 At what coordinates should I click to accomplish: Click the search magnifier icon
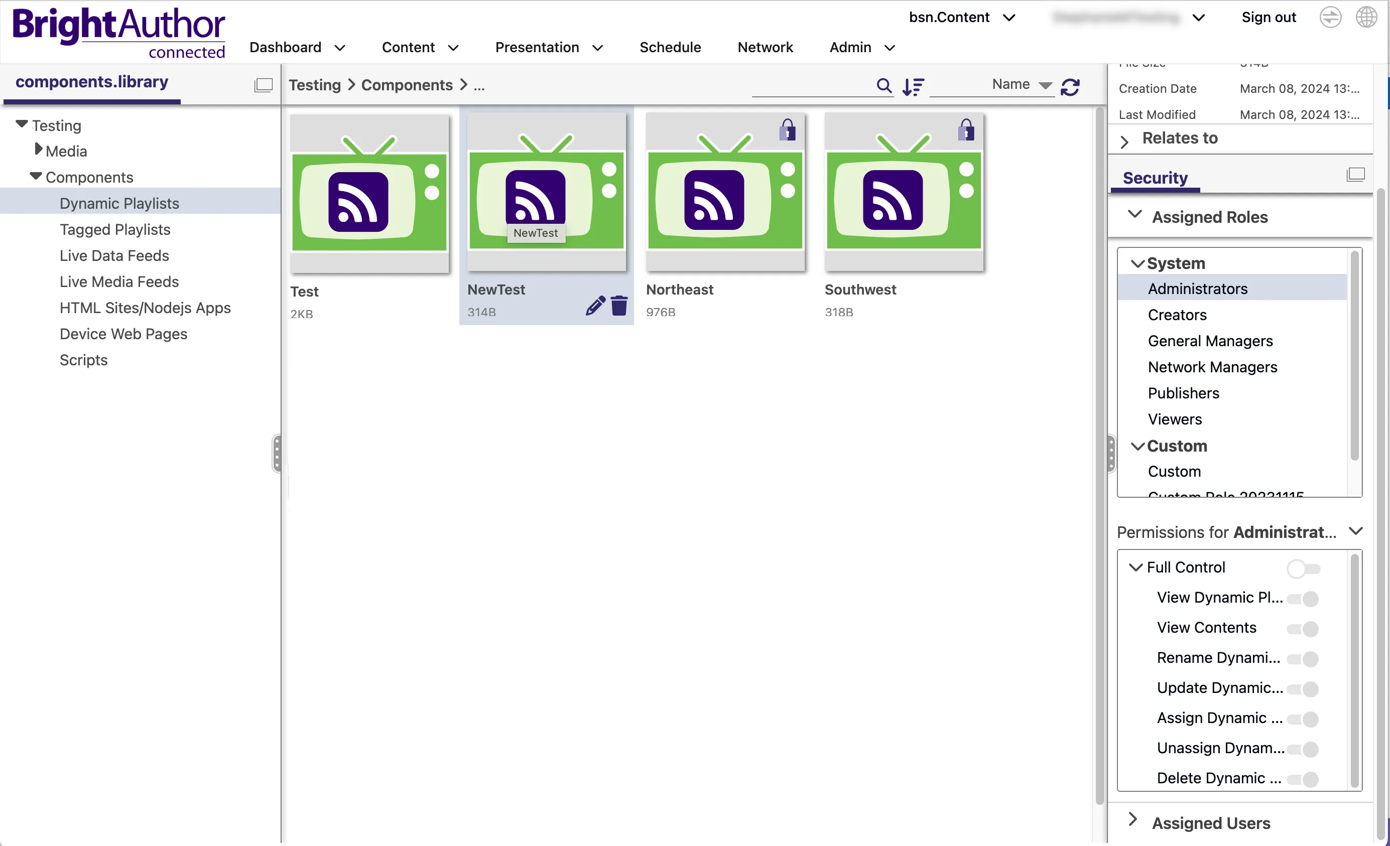883,86
